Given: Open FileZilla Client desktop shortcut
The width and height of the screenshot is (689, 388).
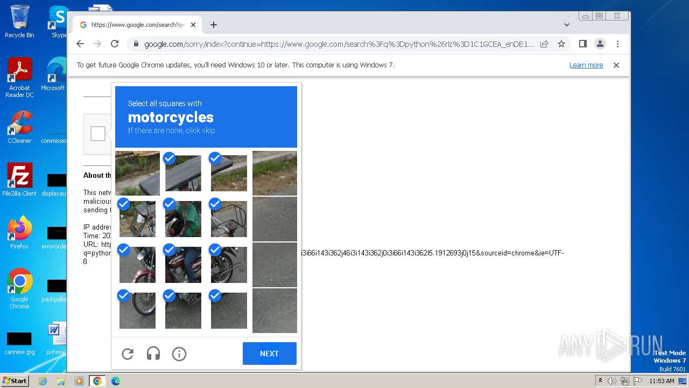Looking at the screenshot, I should click(19, 179).
